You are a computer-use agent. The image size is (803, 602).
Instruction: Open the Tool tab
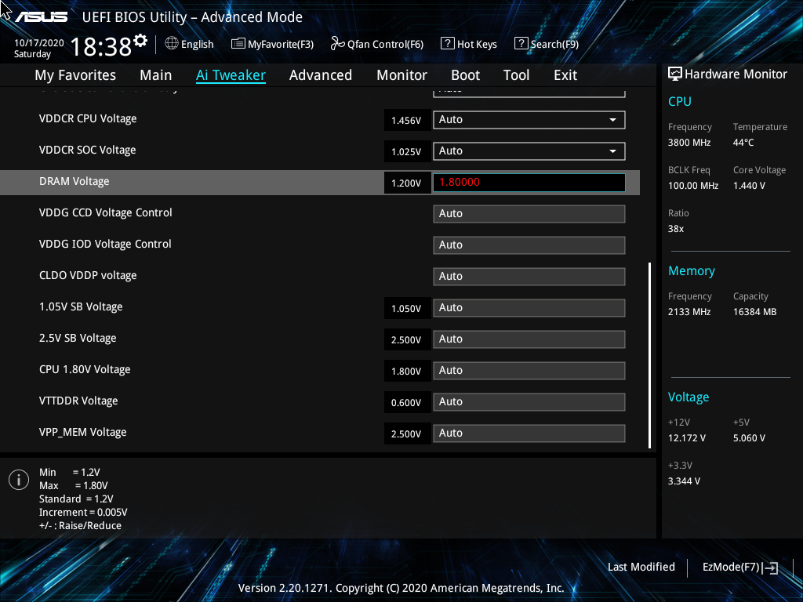click(516, 75)
